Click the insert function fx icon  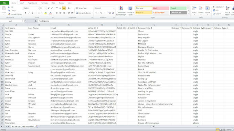click(x=35, y=21)
